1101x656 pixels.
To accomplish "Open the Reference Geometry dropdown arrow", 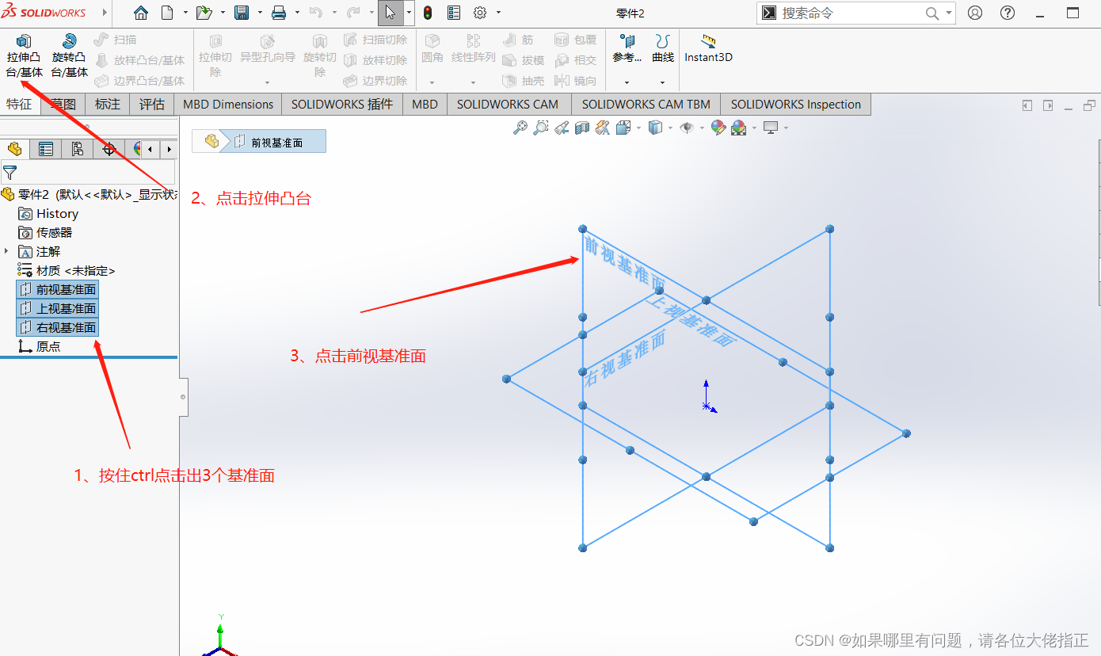I will tap(627, 82).
